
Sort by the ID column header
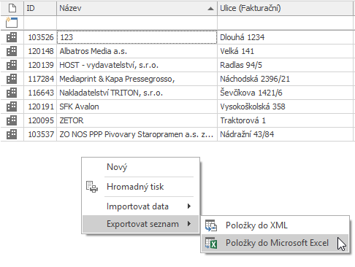(x=40, y=8)
